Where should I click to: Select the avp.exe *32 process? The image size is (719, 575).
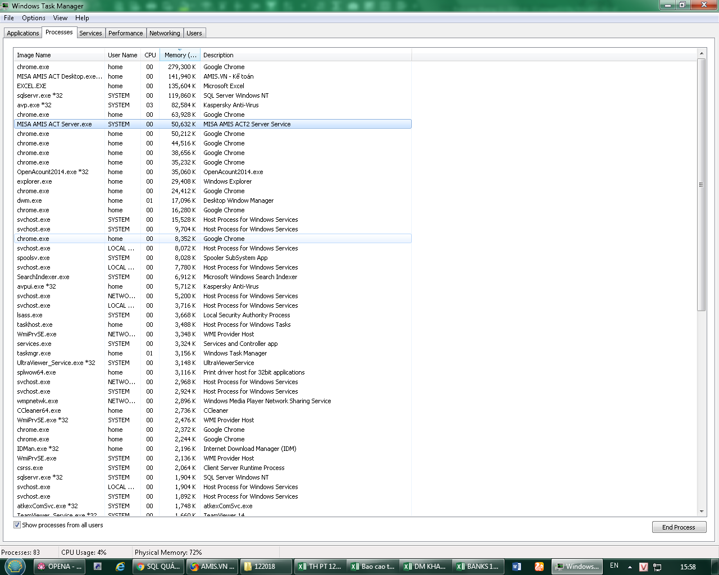coord(213,105)
